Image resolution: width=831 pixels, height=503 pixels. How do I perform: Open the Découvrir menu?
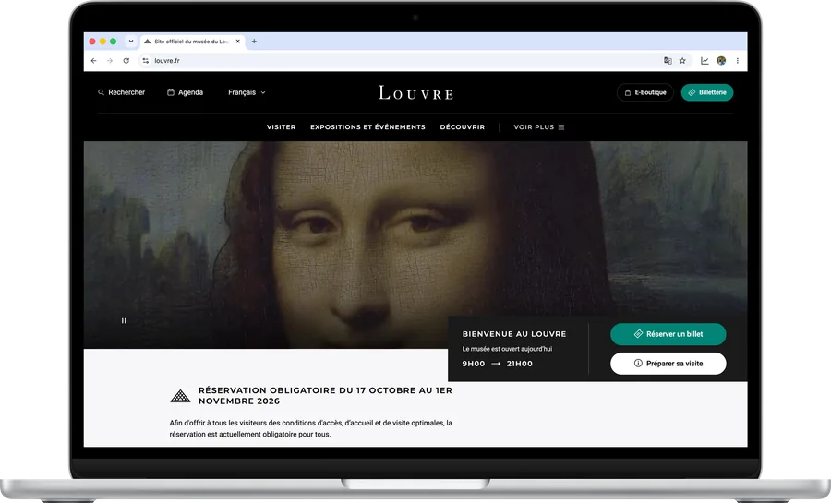coord(463,127)
